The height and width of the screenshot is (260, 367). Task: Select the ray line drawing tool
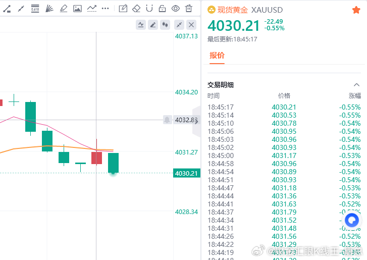[21, 9]
